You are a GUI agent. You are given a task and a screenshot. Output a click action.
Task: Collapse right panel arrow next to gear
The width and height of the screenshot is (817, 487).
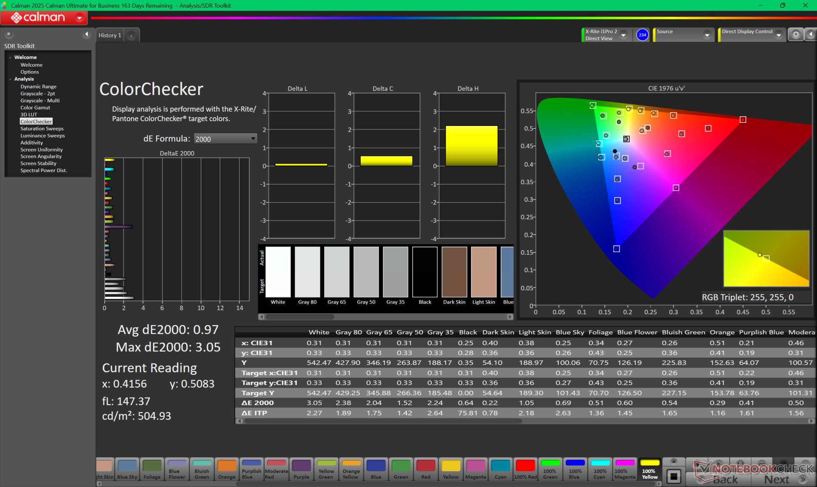[x=811, y=35]
